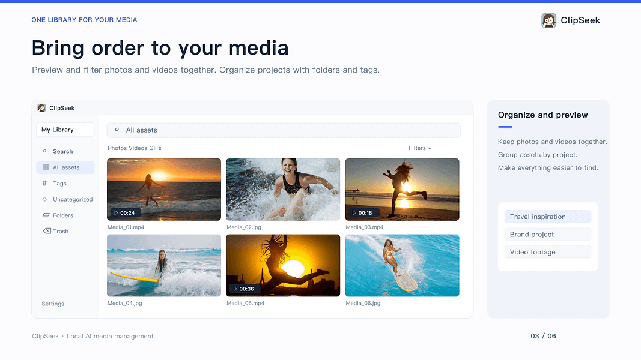The image size is (641, 360).
Task: Play the 00:18 video on Media_03.mp4
Action: pos(363,212)
